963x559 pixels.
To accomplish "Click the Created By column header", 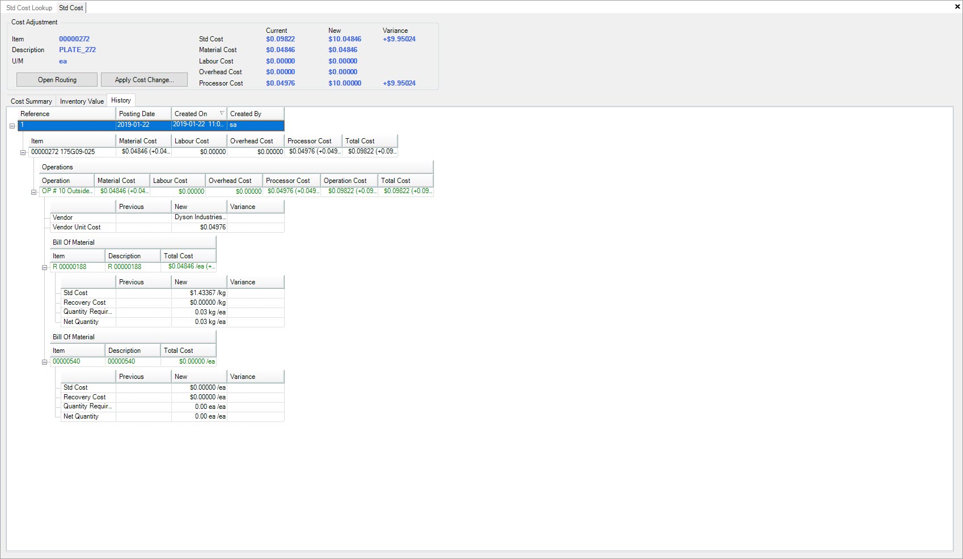I will (x=255, y=114).
